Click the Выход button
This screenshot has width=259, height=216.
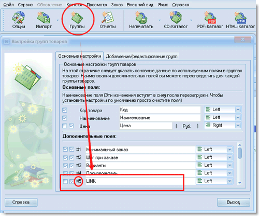click(x=233, y=202)
